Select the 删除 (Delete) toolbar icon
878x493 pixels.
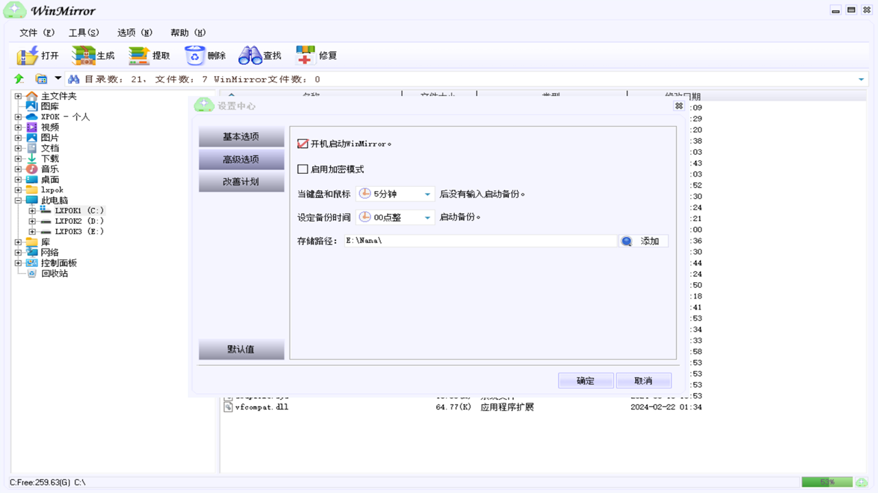tap(204, 55)
